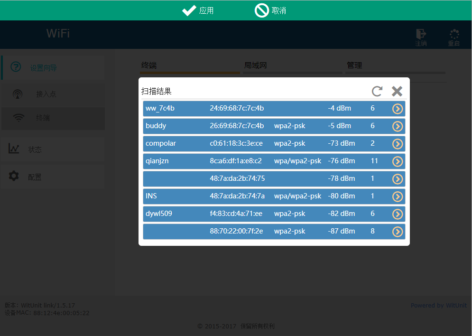This screenshot has width=472, height=336.
Task: Click the version WitUnit link/1.5.17 text
Action: coord(48,305)
